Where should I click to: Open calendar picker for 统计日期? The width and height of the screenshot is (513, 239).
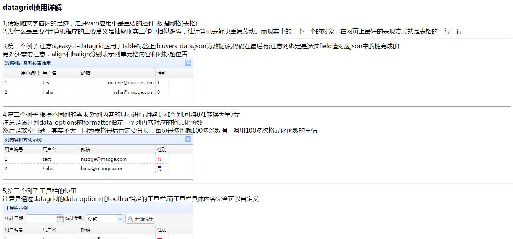[60, 219]
